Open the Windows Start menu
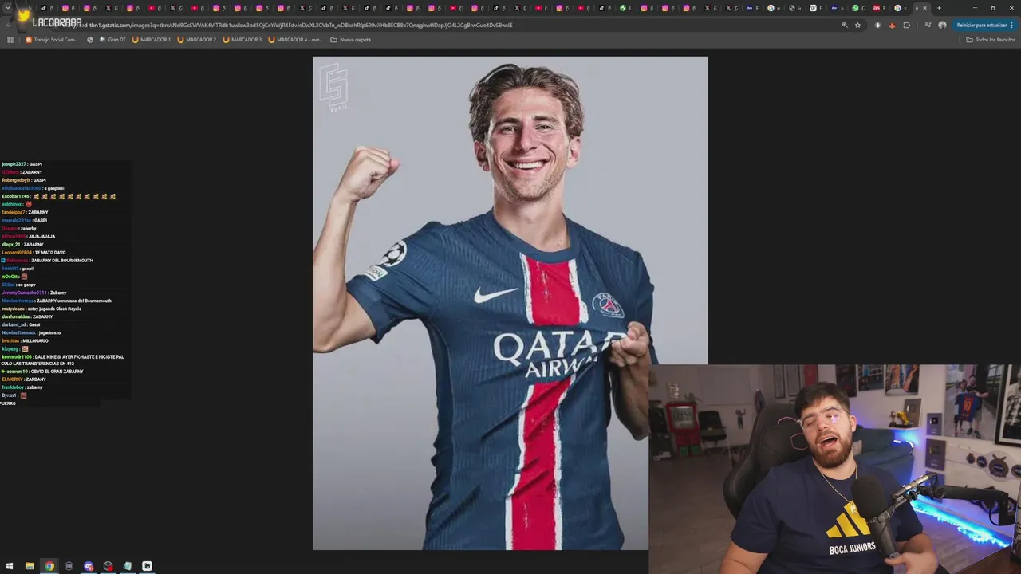The width and height of the screenshot is (1021, 574). pos(10,566)
